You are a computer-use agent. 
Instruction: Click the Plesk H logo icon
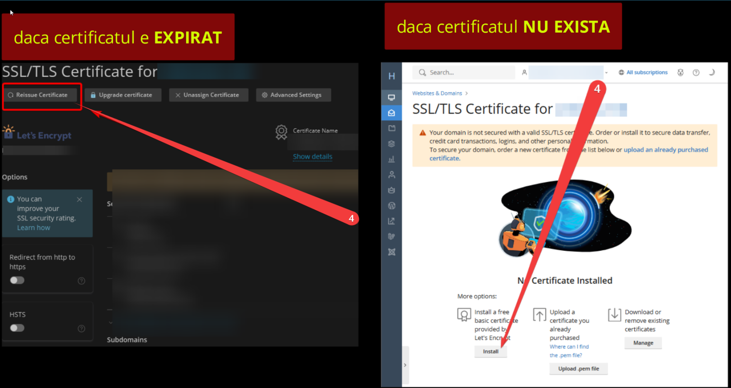(x=392, y=76)
